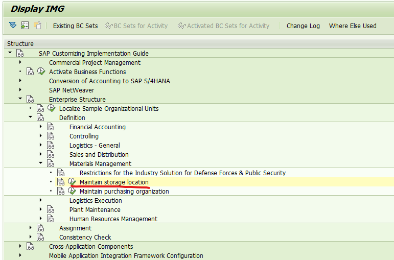
Task: Open Existing BC Sets
Action: coord(75,26)
